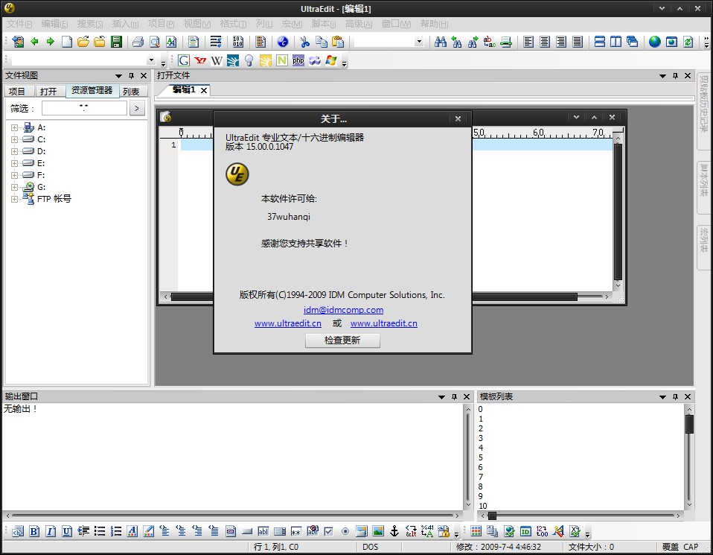The image size is (713, 555).
Task: Close the 关于 dialog with its X
Action: pyautogui.click(x=458, y=119)
